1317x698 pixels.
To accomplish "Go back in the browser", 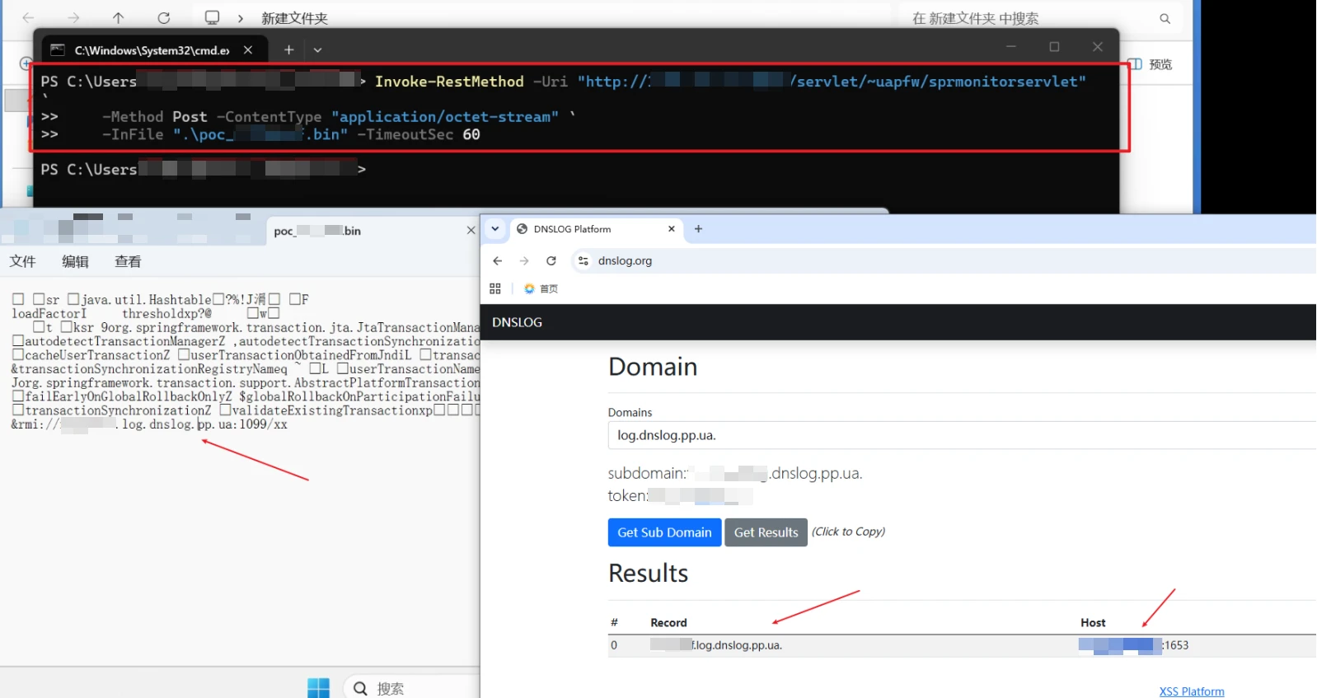I will pos(497,261).
